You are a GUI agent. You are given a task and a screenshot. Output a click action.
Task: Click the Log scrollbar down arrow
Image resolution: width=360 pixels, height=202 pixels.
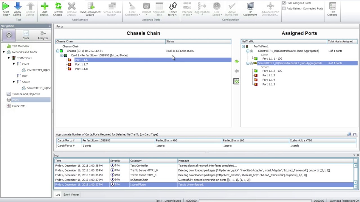pyautogui.click(x=356, y=187)
